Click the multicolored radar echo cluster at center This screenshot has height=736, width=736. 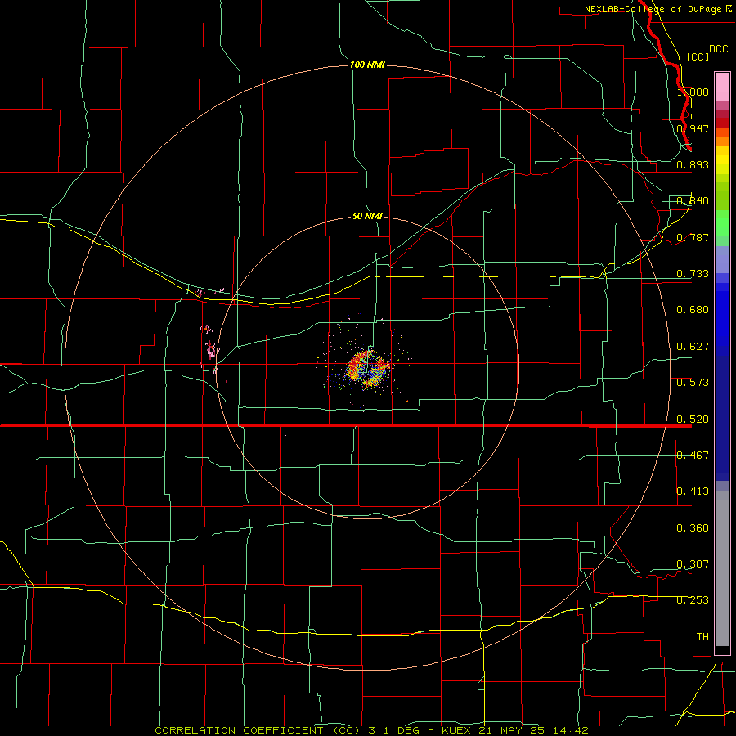pos(368,369)
